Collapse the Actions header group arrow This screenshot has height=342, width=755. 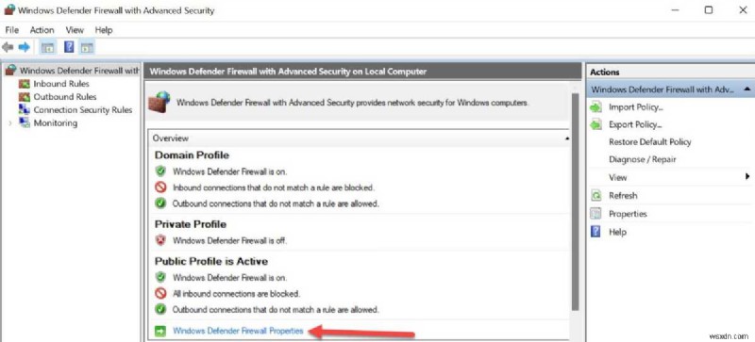pos(747,90)
